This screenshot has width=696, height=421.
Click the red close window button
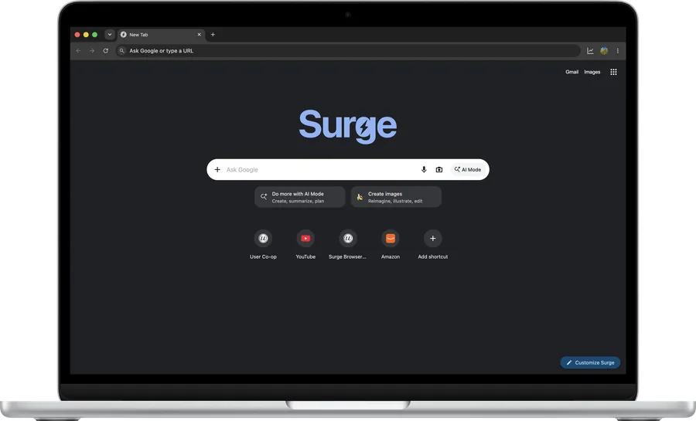[77, 35]
